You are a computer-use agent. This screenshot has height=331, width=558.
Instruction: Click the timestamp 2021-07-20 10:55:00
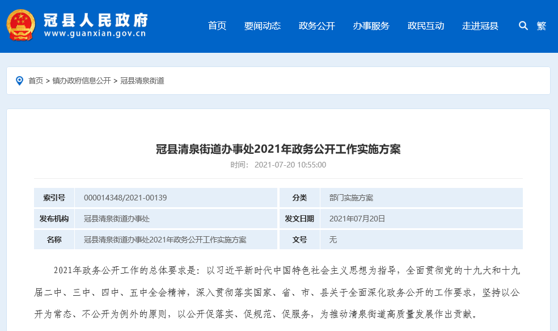pyautogui.click(x=290, y=165)
